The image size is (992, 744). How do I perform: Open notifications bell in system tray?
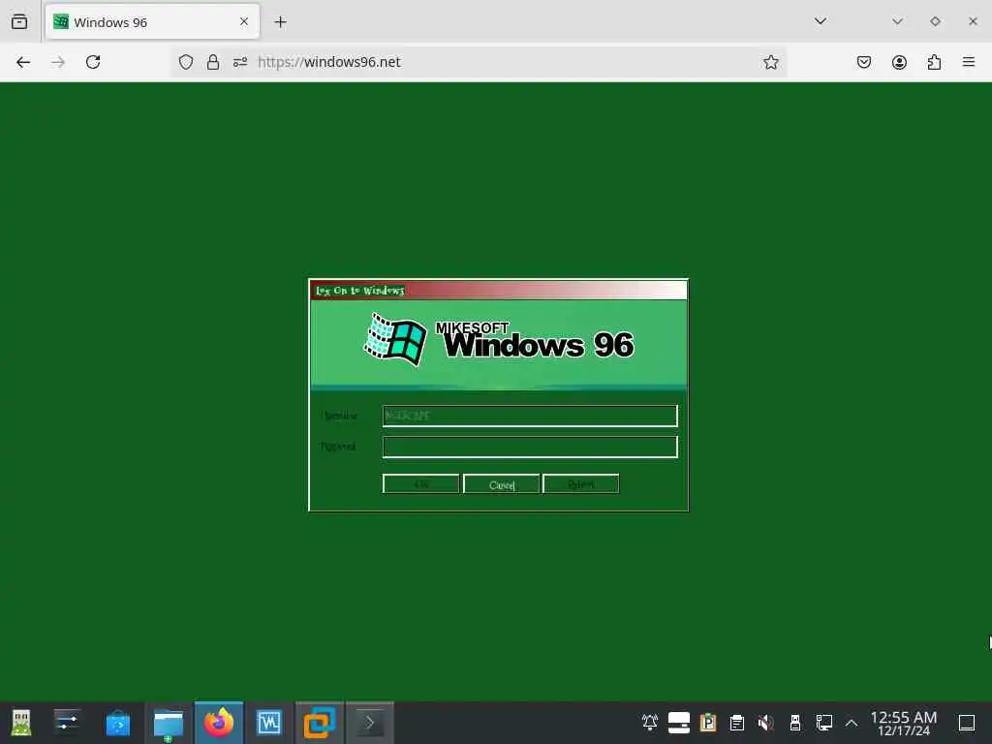click(650, 723)
